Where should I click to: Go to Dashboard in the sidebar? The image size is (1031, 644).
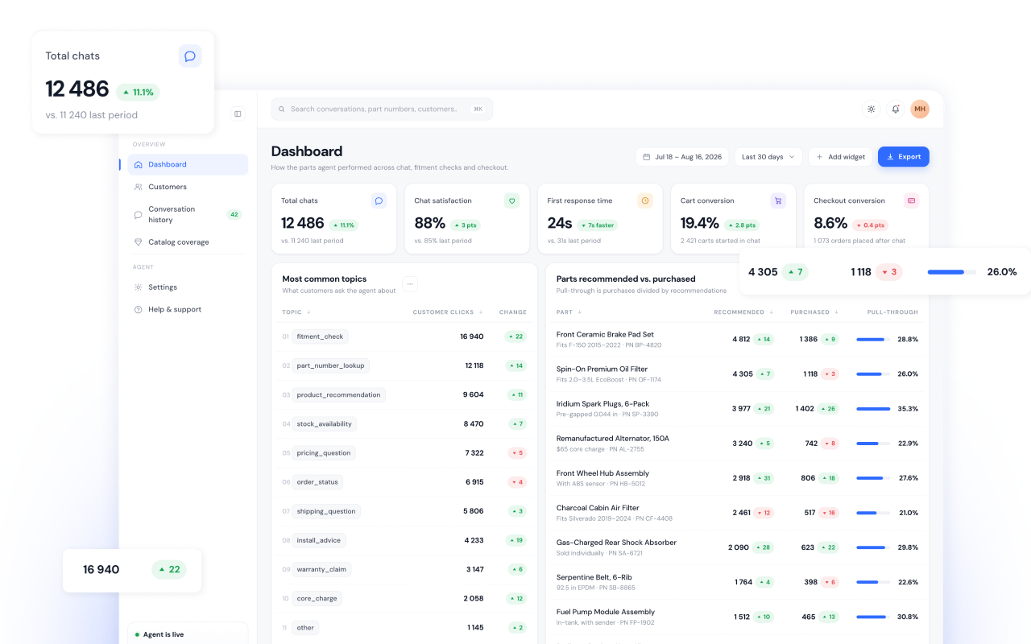click(188, 164)
